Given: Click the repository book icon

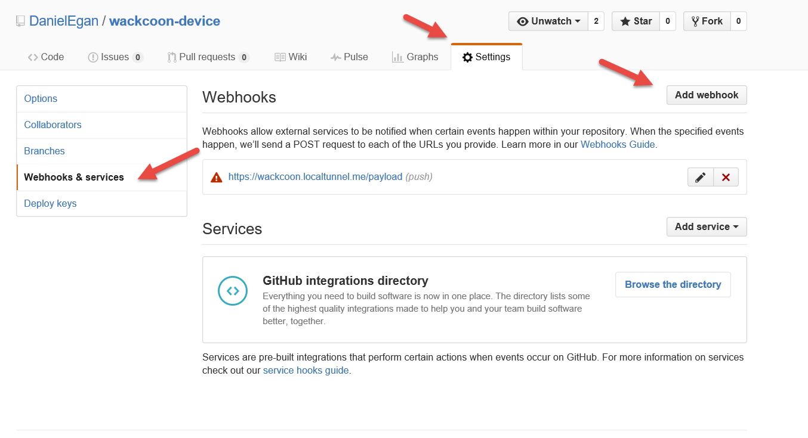Looking at the screenshot, I should (x=21, y=21).
